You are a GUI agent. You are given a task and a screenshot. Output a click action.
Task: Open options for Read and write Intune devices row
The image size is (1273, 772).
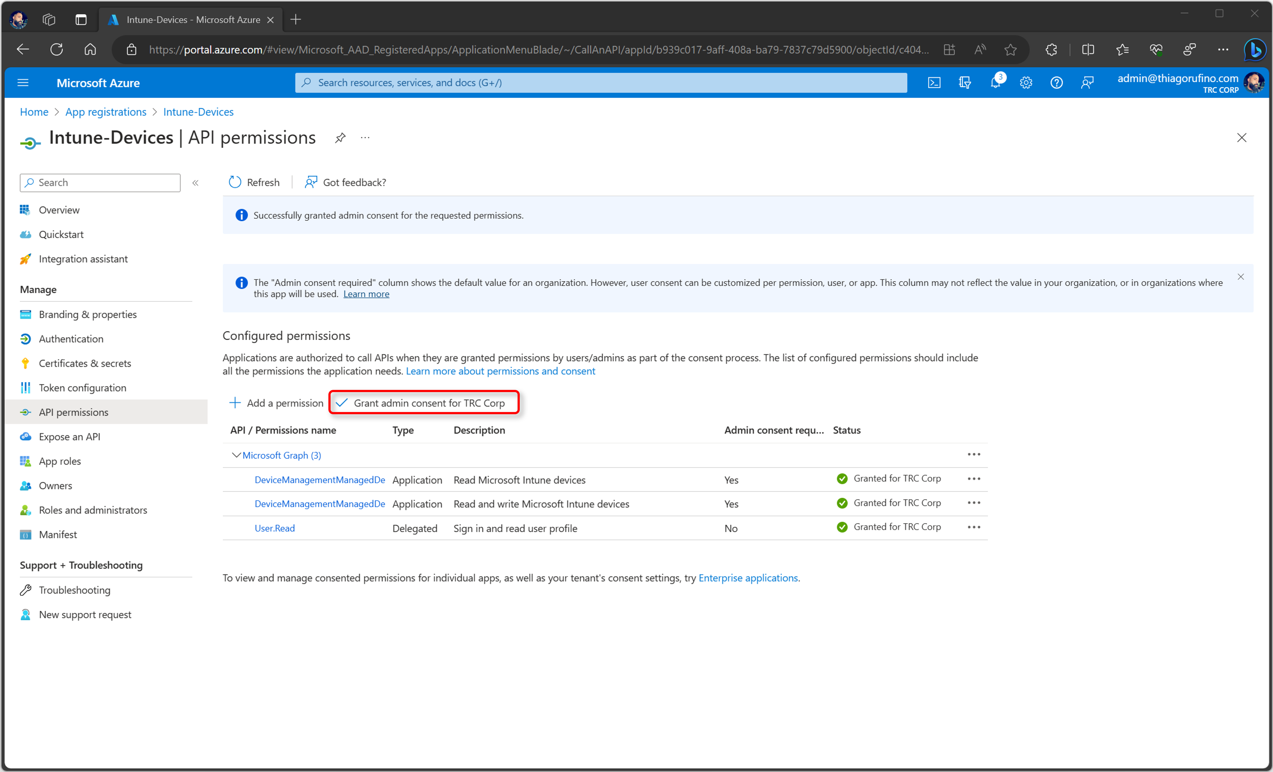pyautogui.click(x=974, y=503)
